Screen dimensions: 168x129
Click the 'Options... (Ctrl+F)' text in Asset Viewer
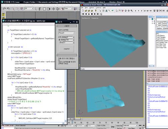(x=162, y=28)
